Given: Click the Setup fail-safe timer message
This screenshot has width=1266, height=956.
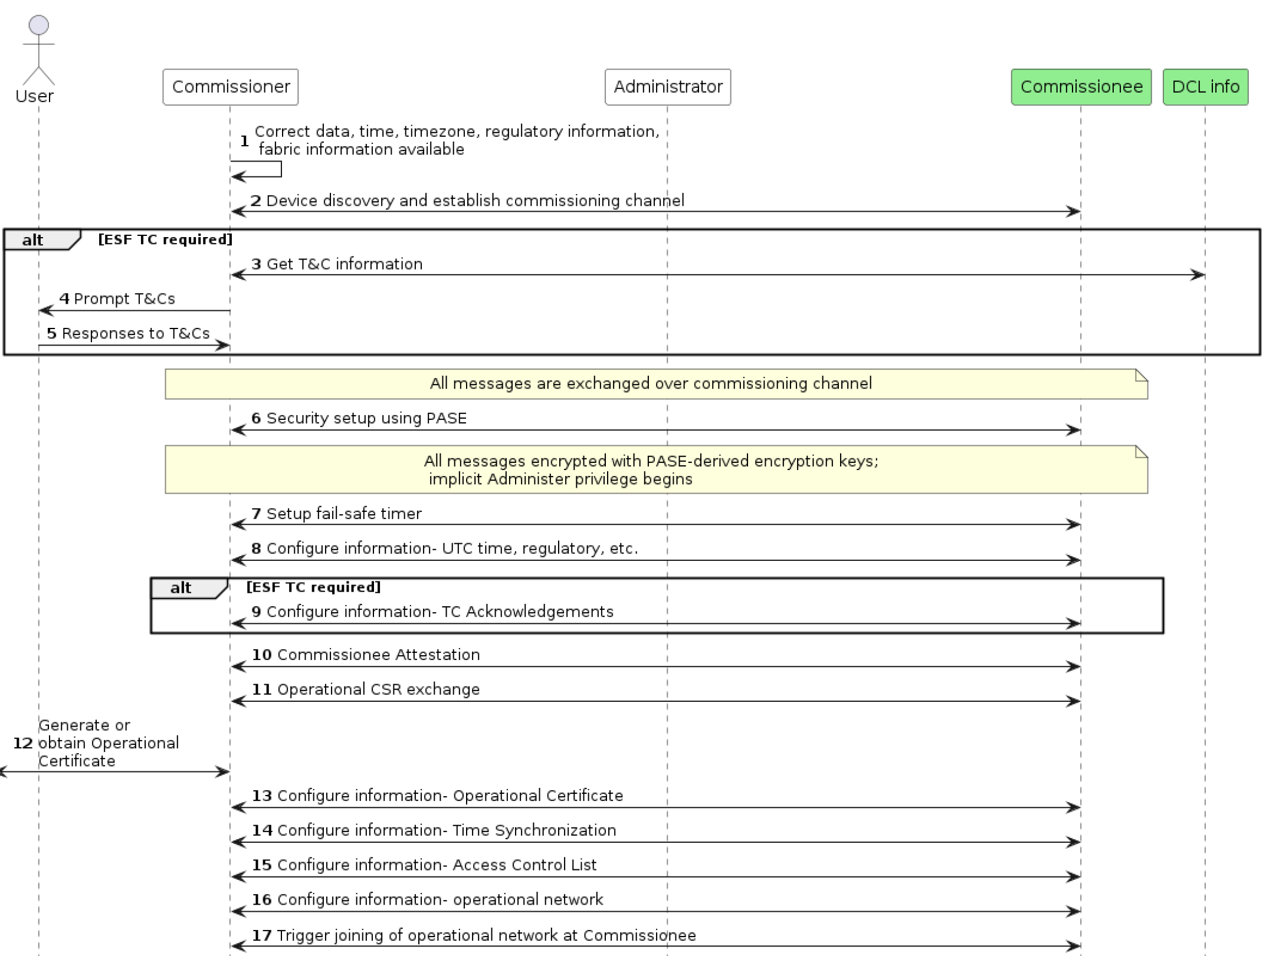Looking at the screenshot, I should 343,514.
